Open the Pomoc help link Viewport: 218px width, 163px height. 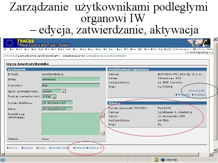click(199, 49)
